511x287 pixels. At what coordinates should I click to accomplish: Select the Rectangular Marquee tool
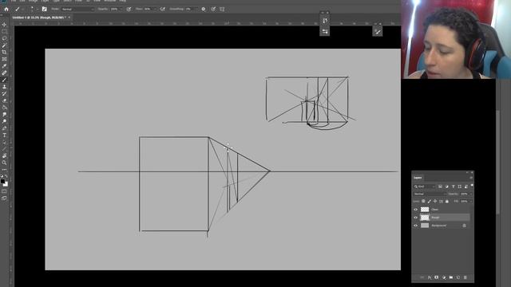pyautogui.click(x=4, y=31)
